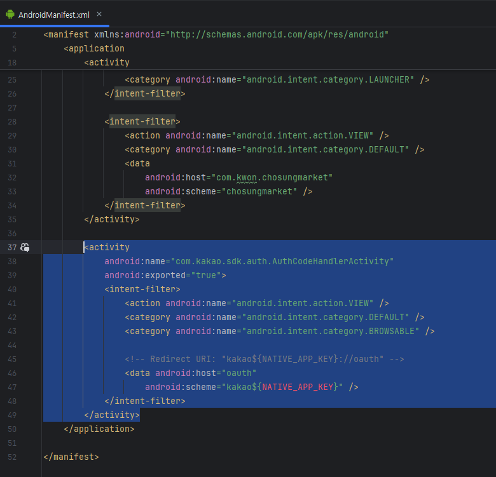This screenshot has height=477, width=496.
Task: Close the AndroidManifest.xml tab
Action: tap(99, 14)
